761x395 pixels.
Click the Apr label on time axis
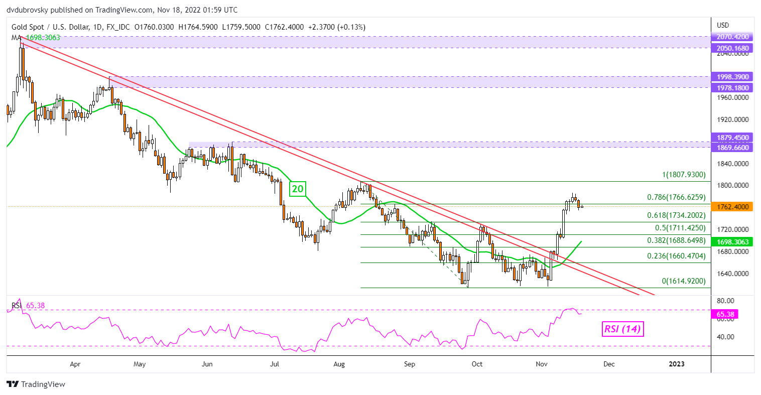(x=75, y=364)
